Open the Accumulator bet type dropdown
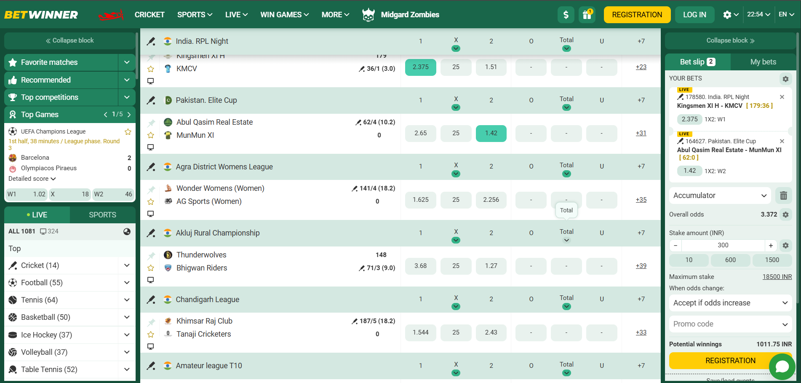801x383 pixels. (720, 195)
